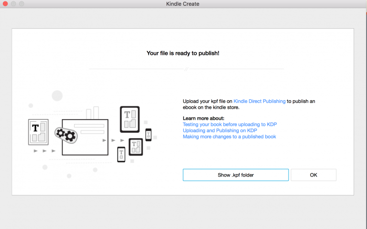Open Testing your book before uploading link
This screenshot has height=229, width=367.
[x=230, y=124]
